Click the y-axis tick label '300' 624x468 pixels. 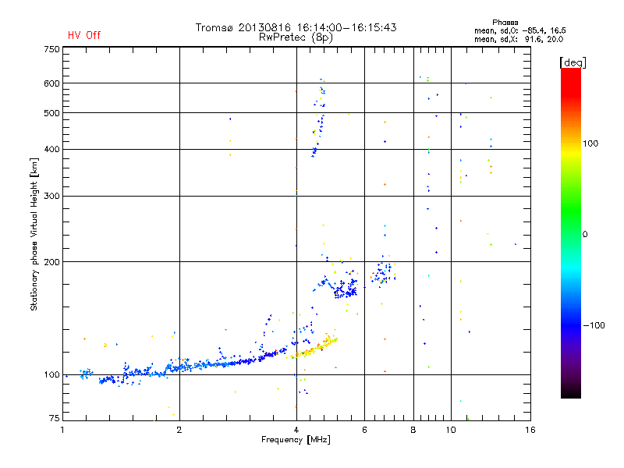click(x=51, y=197)
